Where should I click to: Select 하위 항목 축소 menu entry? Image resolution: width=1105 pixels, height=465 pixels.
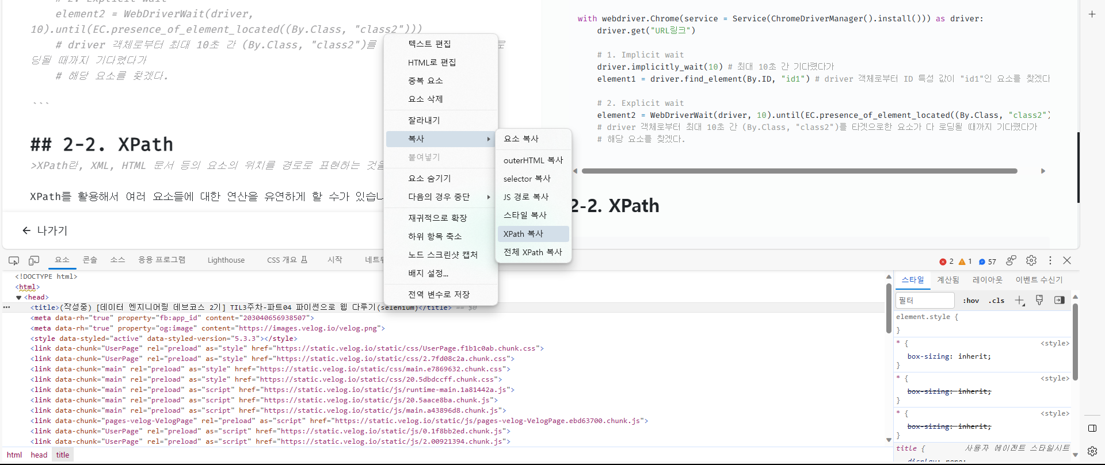(441, 236)
